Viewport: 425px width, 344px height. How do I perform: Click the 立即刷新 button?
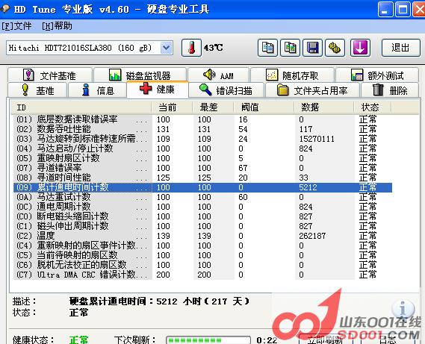[x=325, y=339]
